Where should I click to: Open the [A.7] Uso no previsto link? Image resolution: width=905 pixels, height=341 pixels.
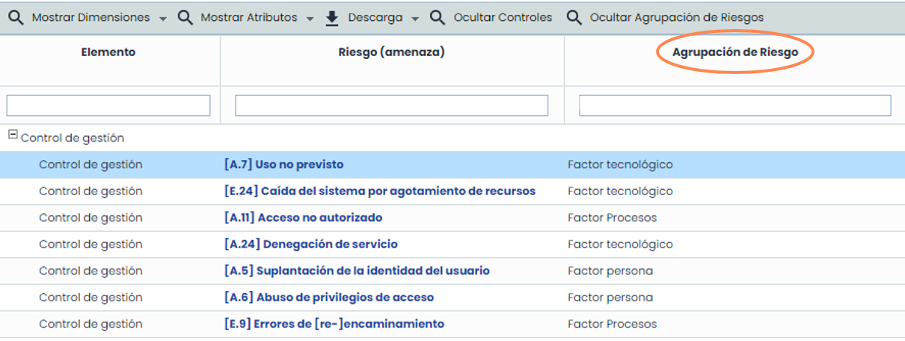(283, 165)
